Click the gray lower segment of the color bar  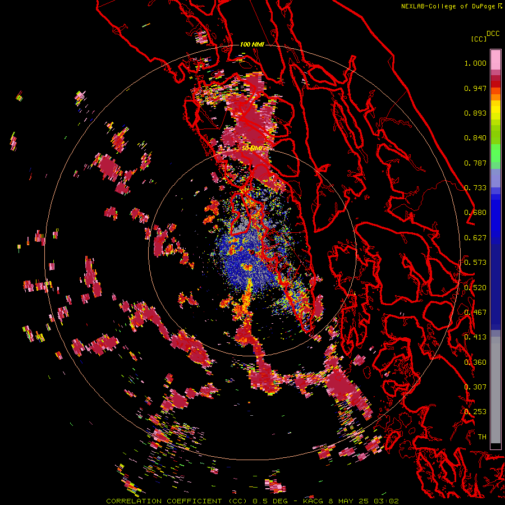(x=495, y=390)
